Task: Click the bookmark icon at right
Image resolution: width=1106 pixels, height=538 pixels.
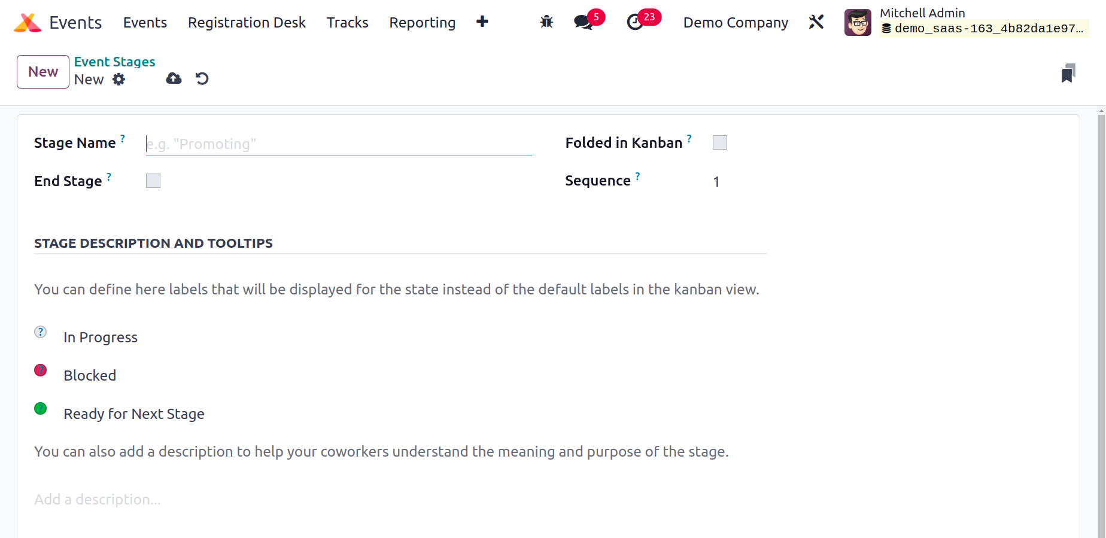Action: 1068,73
